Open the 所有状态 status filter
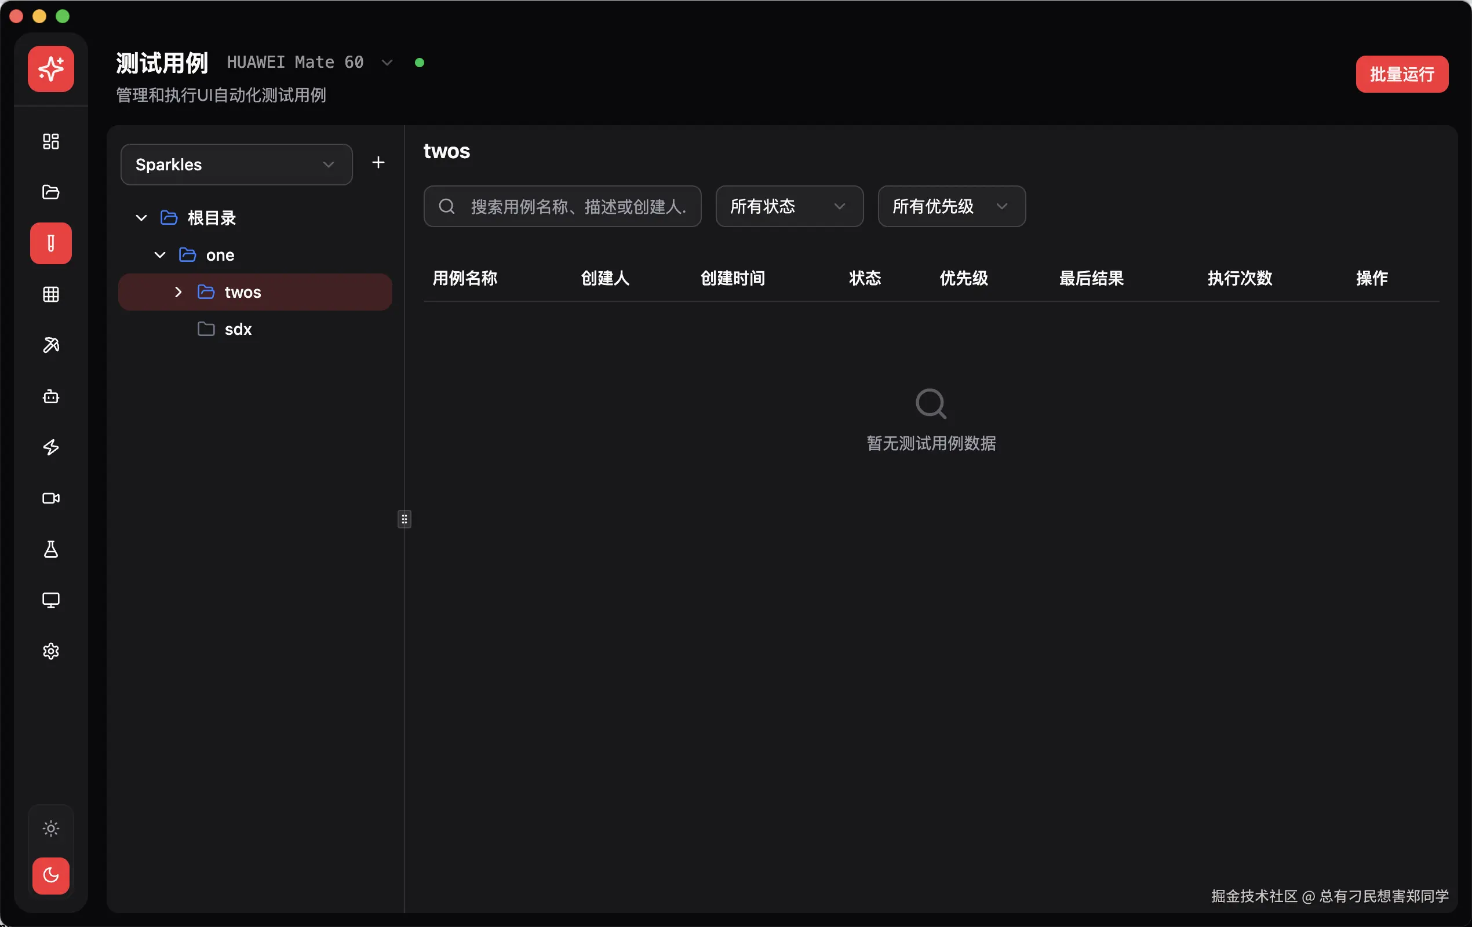 pyautogui.click(x=789, y=206)
